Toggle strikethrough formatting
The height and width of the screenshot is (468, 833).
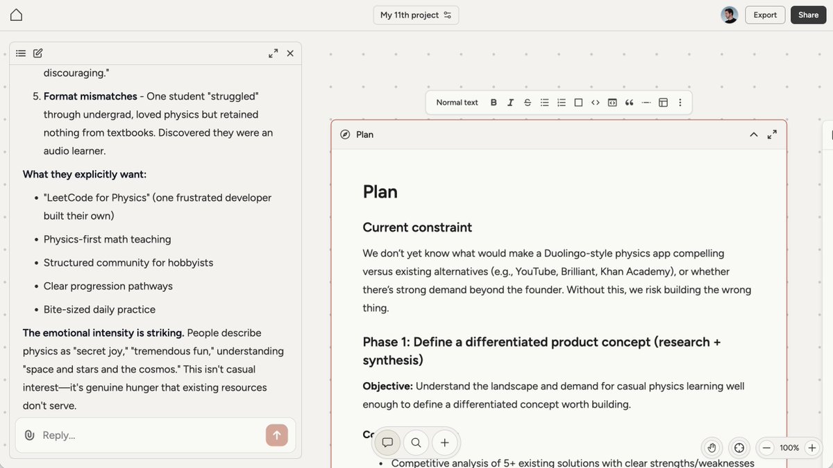pos(528,103)
